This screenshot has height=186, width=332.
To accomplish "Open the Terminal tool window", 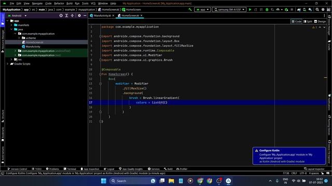I will coord(70,169).
